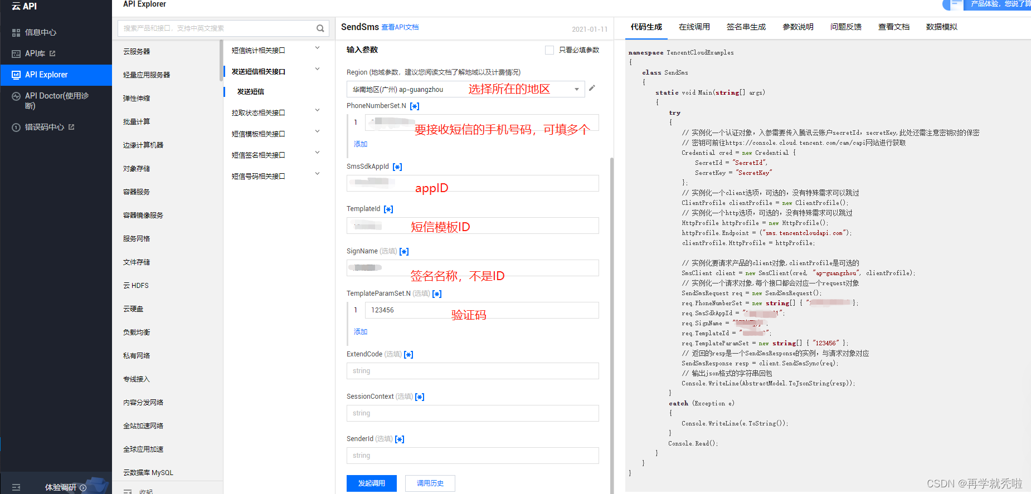Toggle 只看必填参数 checkbox

pyautogui.click(x=549, y=50)
